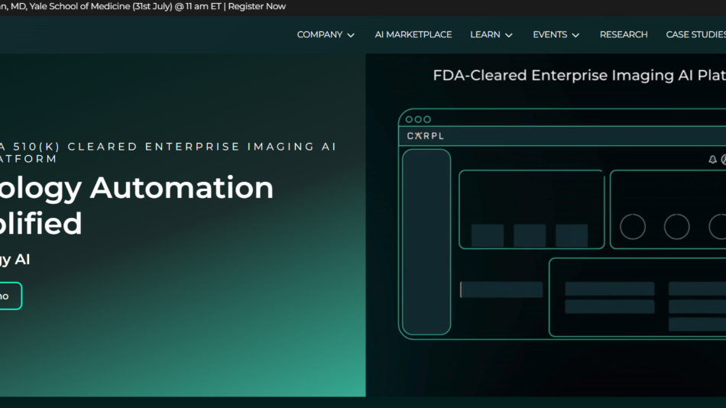726x408 pixels.
Task: Click the rightmost of the three window dots
Action: tap(427, 119)
